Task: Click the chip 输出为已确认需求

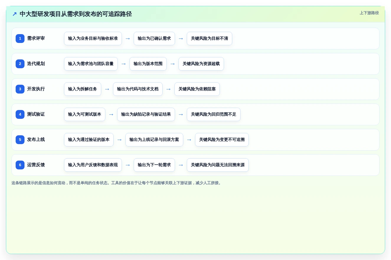Action: pyautogui.click(x=154, y=39)
